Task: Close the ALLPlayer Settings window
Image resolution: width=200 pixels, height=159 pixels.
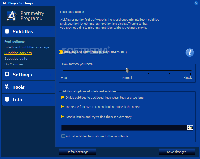Action: pos(196,3)
